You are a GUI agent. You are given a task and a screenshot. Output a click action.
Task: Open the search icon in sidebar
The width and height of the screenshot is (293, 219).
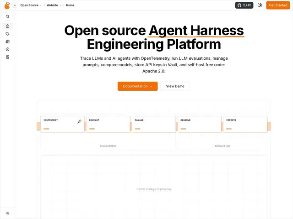(x=7, y=16)
